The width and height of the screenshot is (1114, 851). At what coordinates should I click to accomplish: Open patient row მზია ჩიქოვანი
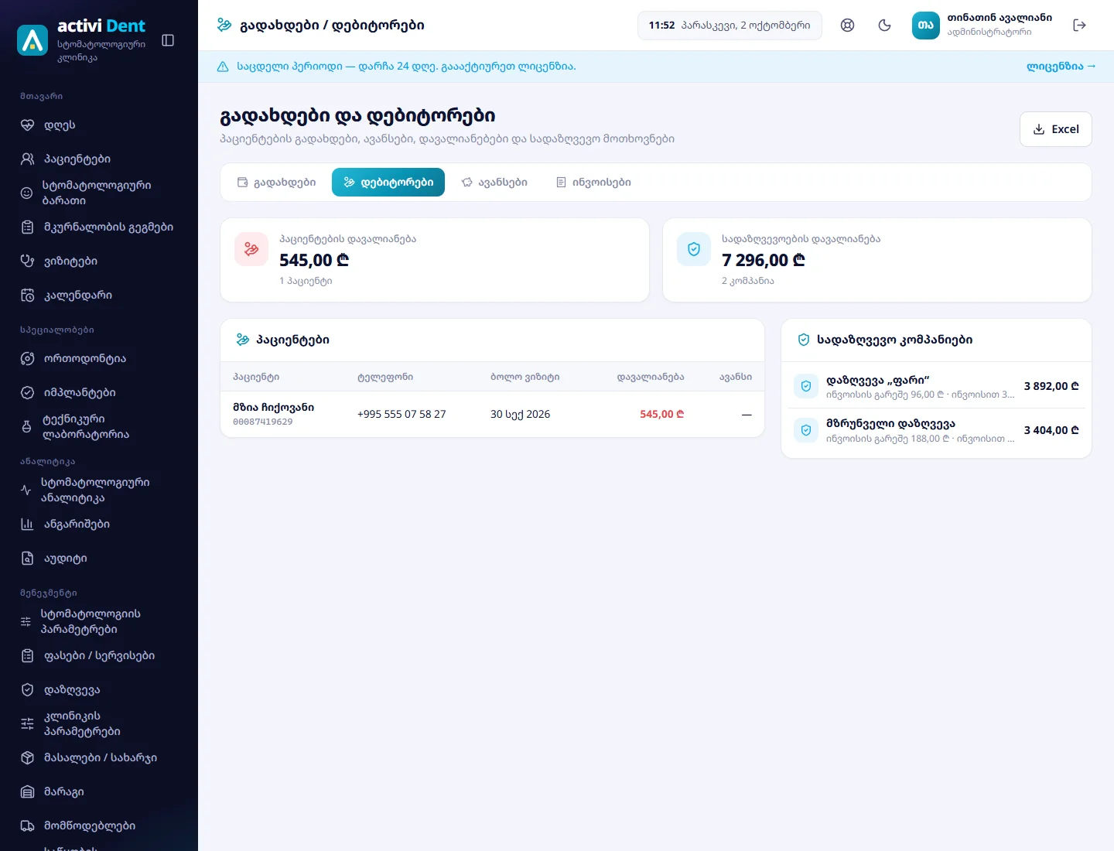492,415
